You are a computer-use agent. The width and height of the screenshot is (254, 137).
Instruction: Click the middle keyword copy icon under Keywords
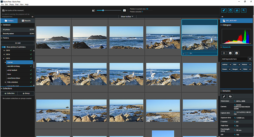pos(230,53)
